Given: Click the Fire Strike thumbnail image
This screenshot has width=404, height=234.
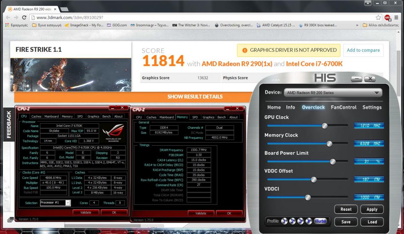Looking at the screenshot, I should [71, 75].
